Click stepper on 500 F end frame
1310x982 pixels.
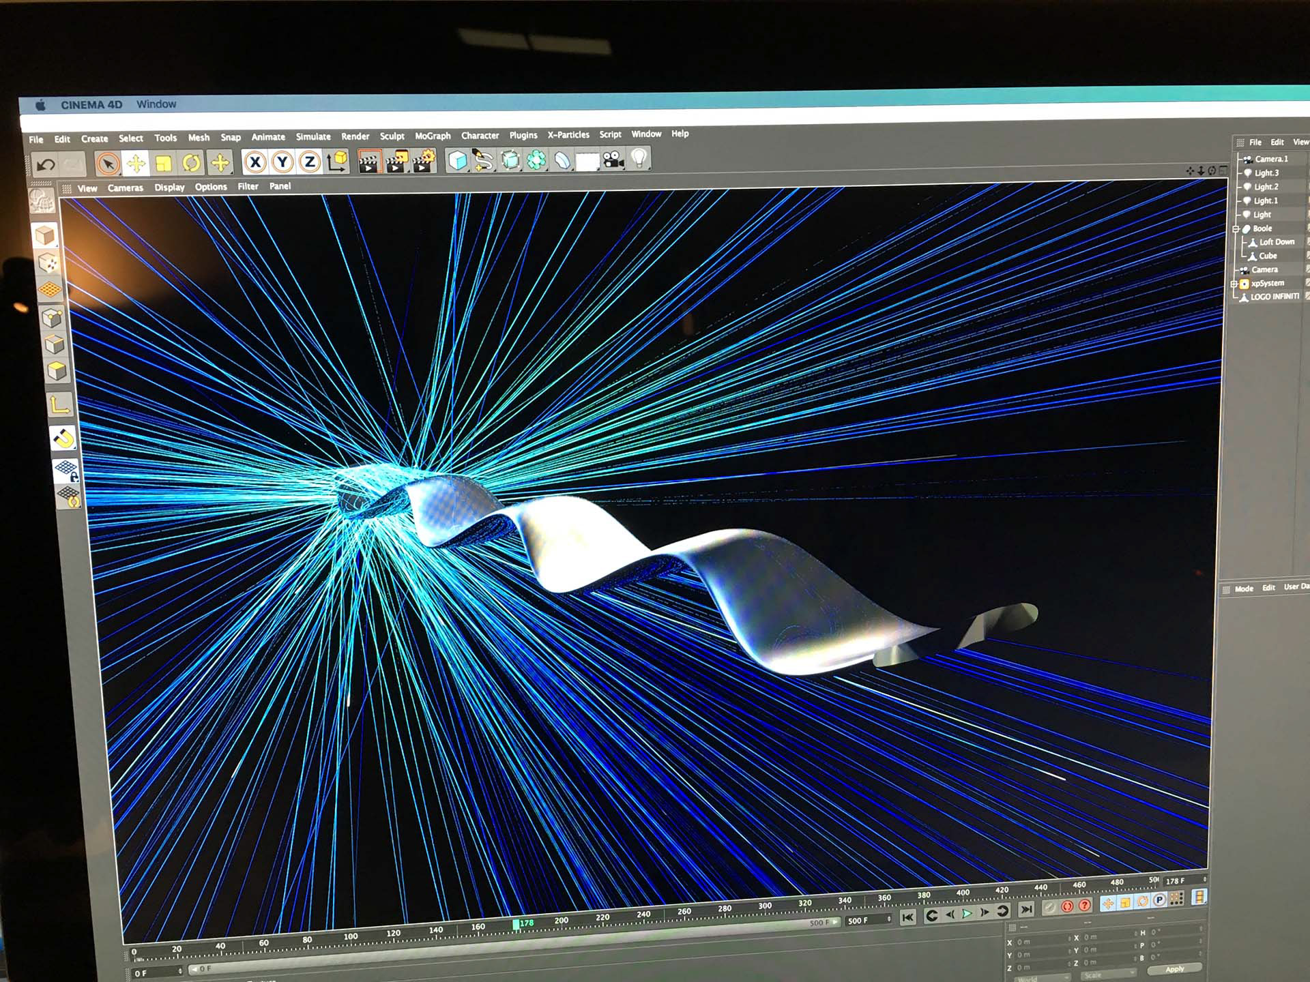tap(889, 919)
